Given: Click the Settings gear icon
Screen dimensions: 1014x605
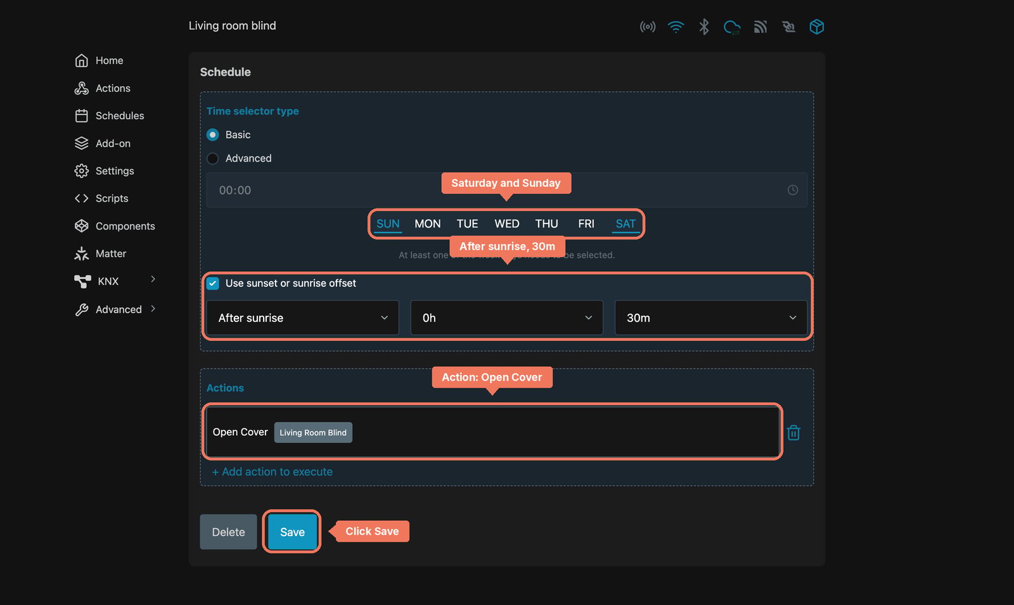Looking at the screenshot, I should 81,171.
